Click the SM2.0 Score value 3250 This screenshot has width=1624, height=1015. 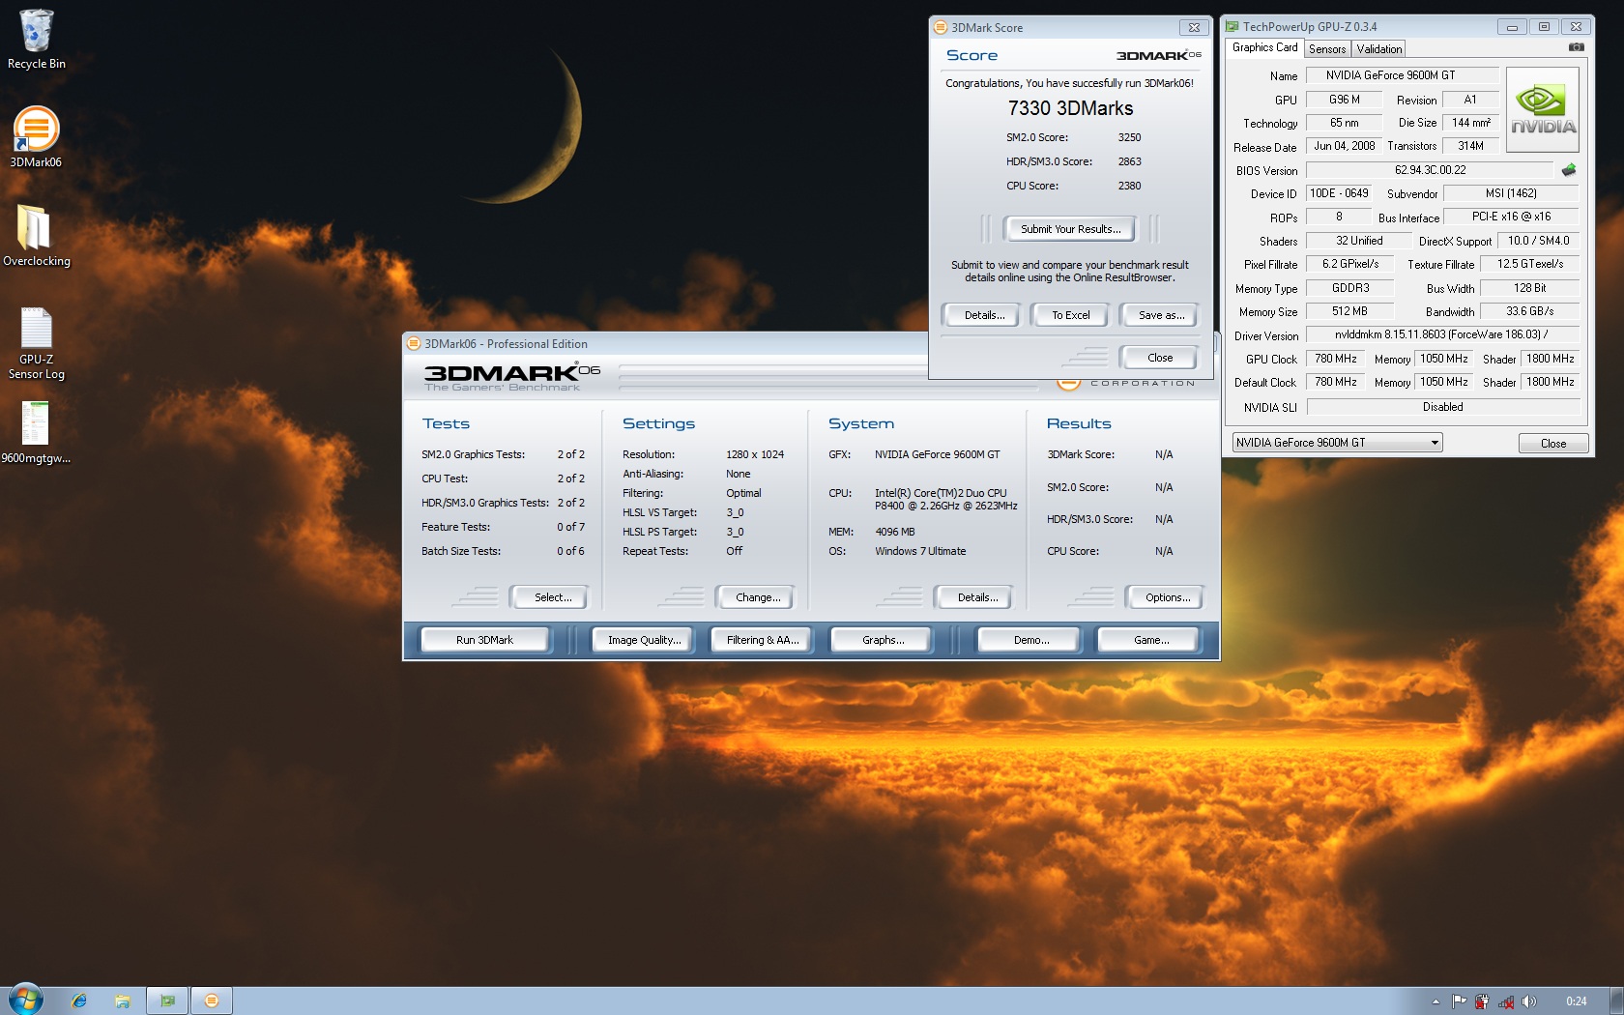click(x=1129, y=137)
